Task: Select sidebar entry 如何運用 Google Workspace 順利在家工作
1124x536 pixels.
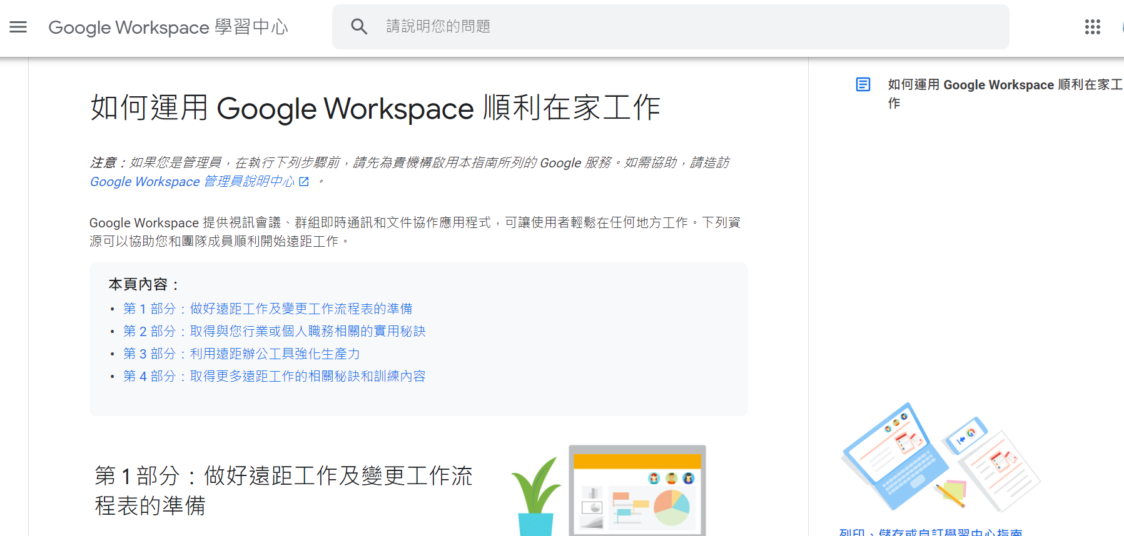Action: [1005, 94]
